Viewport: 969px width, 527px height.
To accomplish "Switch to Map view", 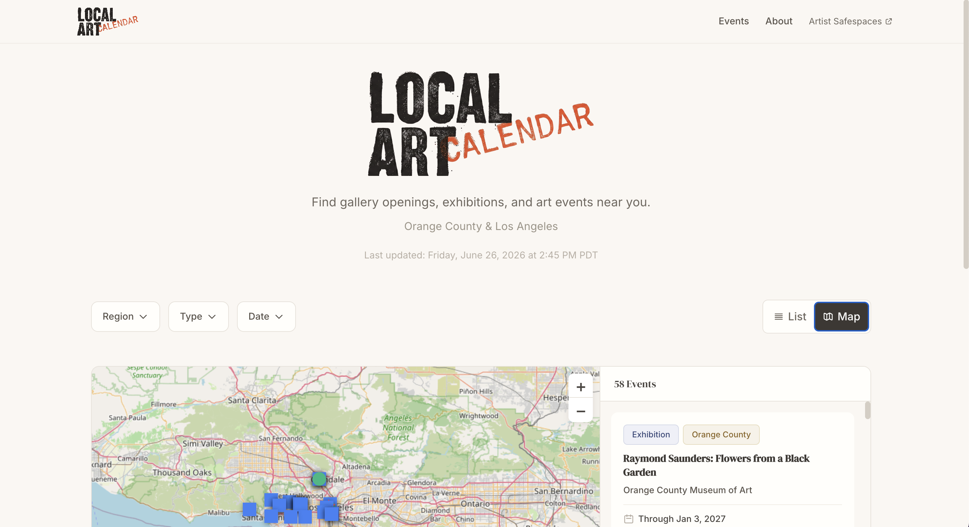I will (841, 317).
